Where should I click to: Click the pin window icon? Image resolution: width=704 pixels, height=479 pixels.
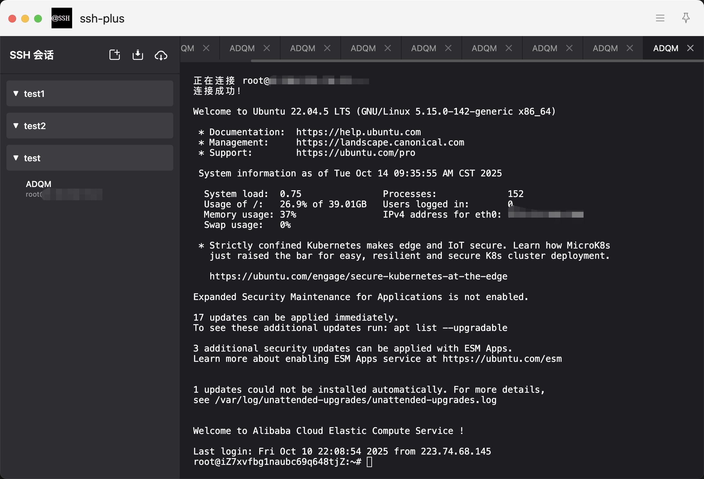(x=686, y=18)
